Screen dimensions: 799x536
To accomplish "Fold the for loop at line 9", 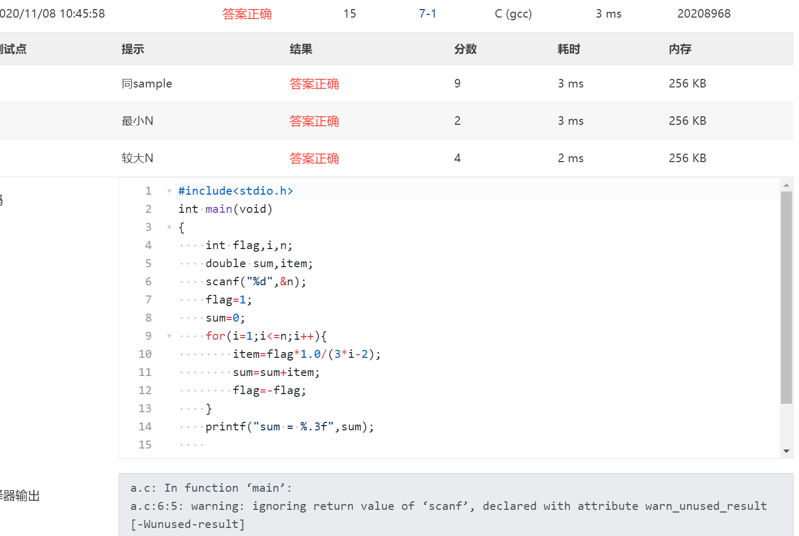I will click(169, 336).
